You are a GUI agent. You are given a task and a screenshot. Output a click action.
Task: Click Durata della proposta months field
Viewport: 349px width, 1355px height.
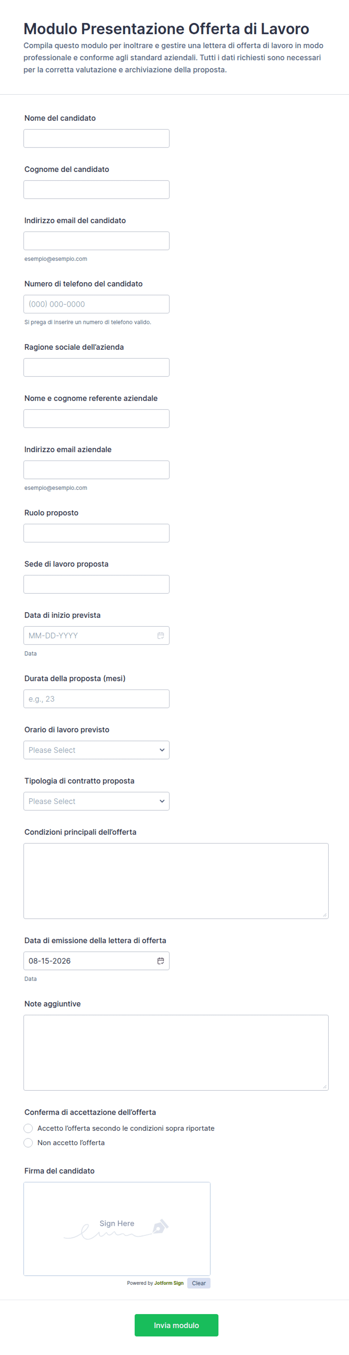tap(96, 699)
